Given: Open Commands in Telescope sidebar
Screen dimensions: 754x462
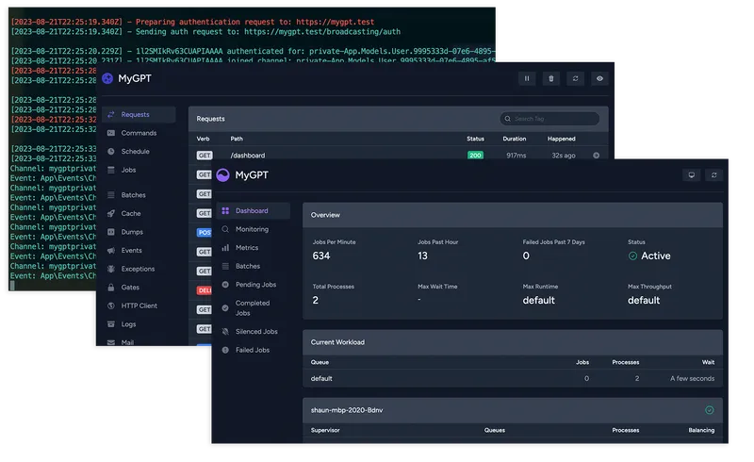Looking at the screenshot, I should [139, 133].
